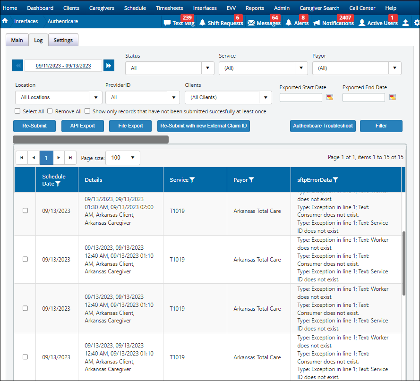Open the Notifications megaphone icon
Viewport: 420px width, 381px height.
317,23
